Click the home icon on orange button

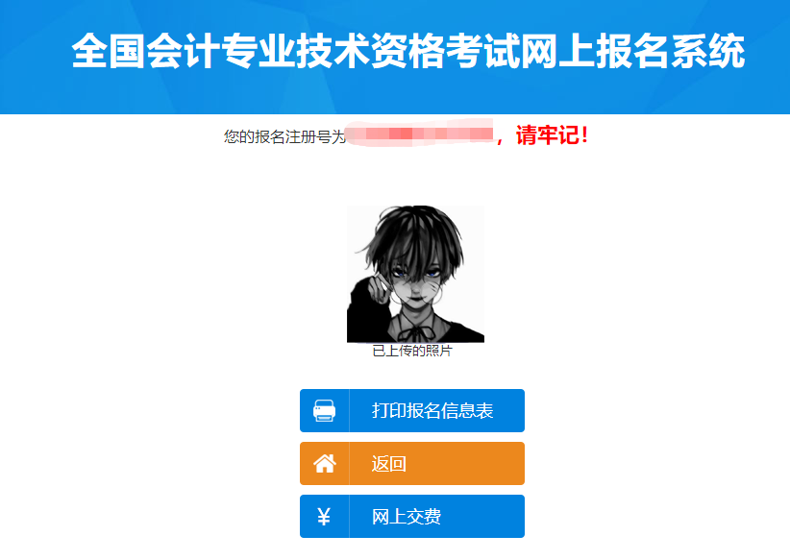pyautogui.click(x=325, y=463)
